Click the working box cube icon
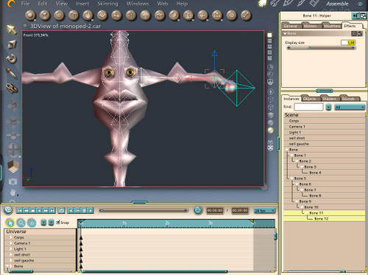This screenshot has height=275, width=368. [x=13, y=166]
